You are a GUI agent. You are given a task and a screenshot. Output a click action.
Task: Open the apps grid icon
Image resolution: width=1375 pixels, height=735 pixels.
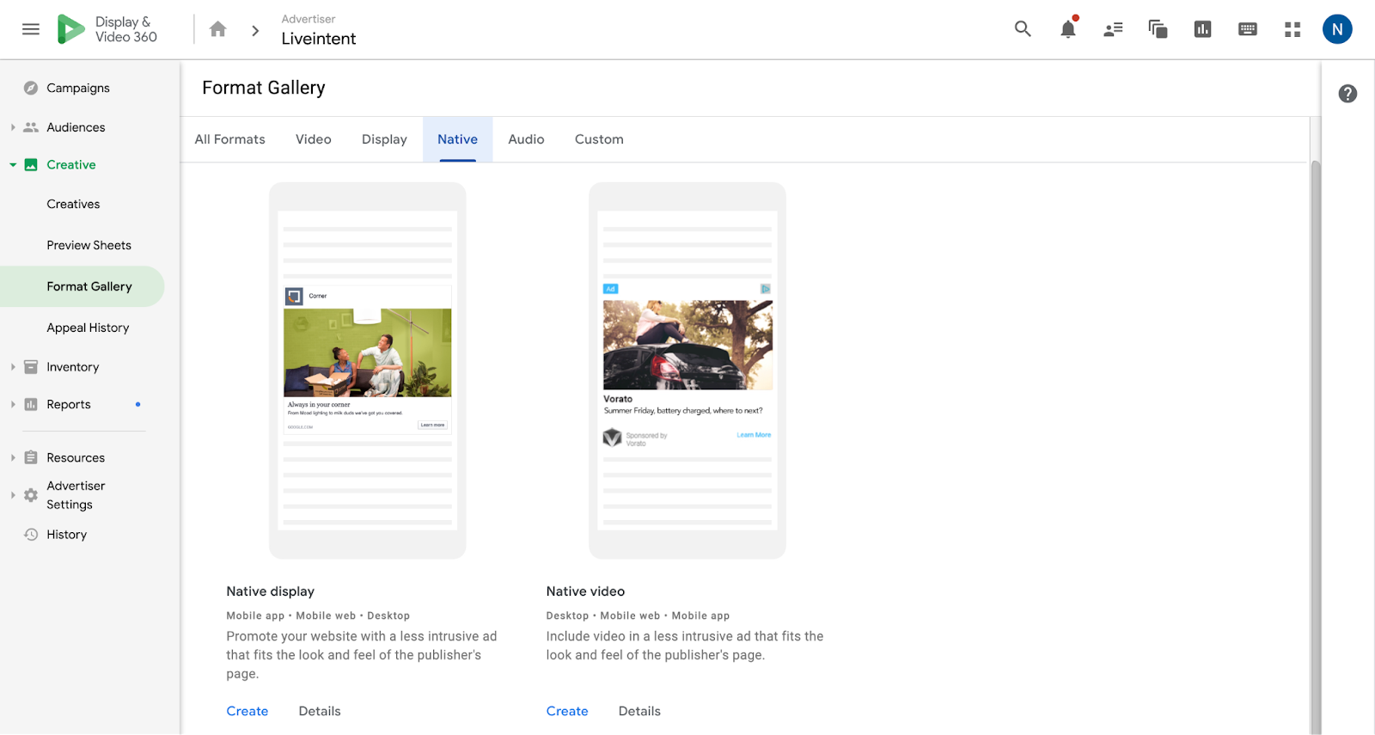coord(1292,29)
